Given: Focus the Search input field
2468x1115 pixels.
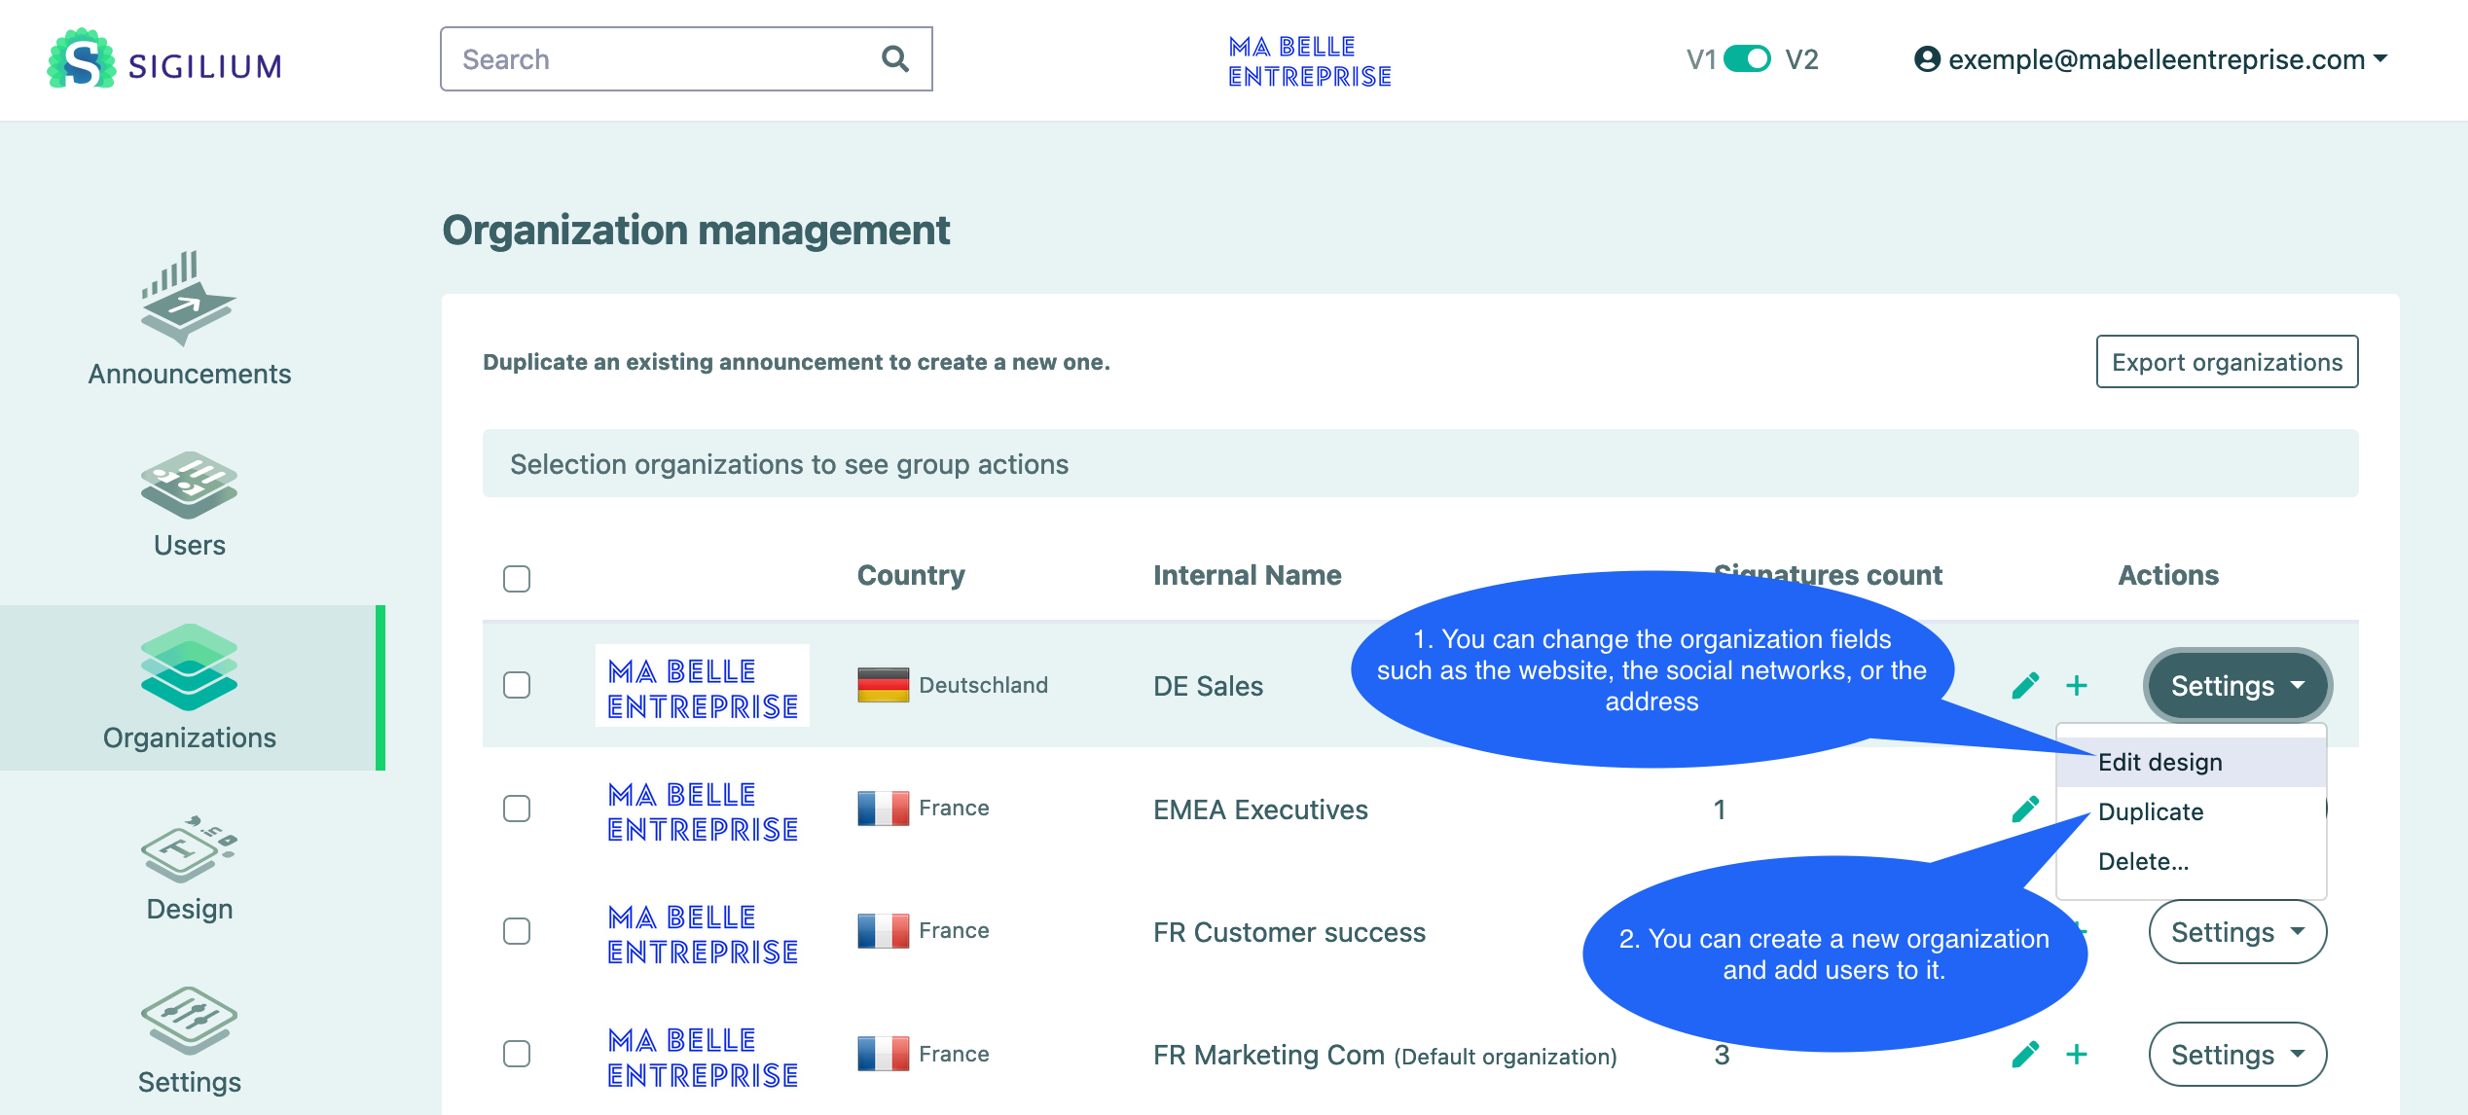Looking at the screenshot, I should pos(662,59).
